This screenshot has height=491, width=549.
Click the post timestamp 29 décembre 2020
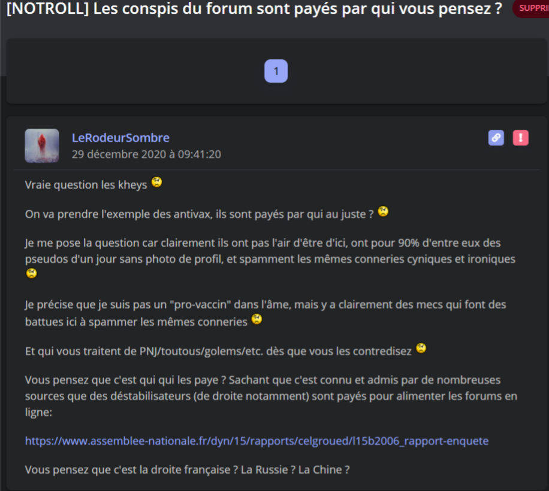pos(146,154)
